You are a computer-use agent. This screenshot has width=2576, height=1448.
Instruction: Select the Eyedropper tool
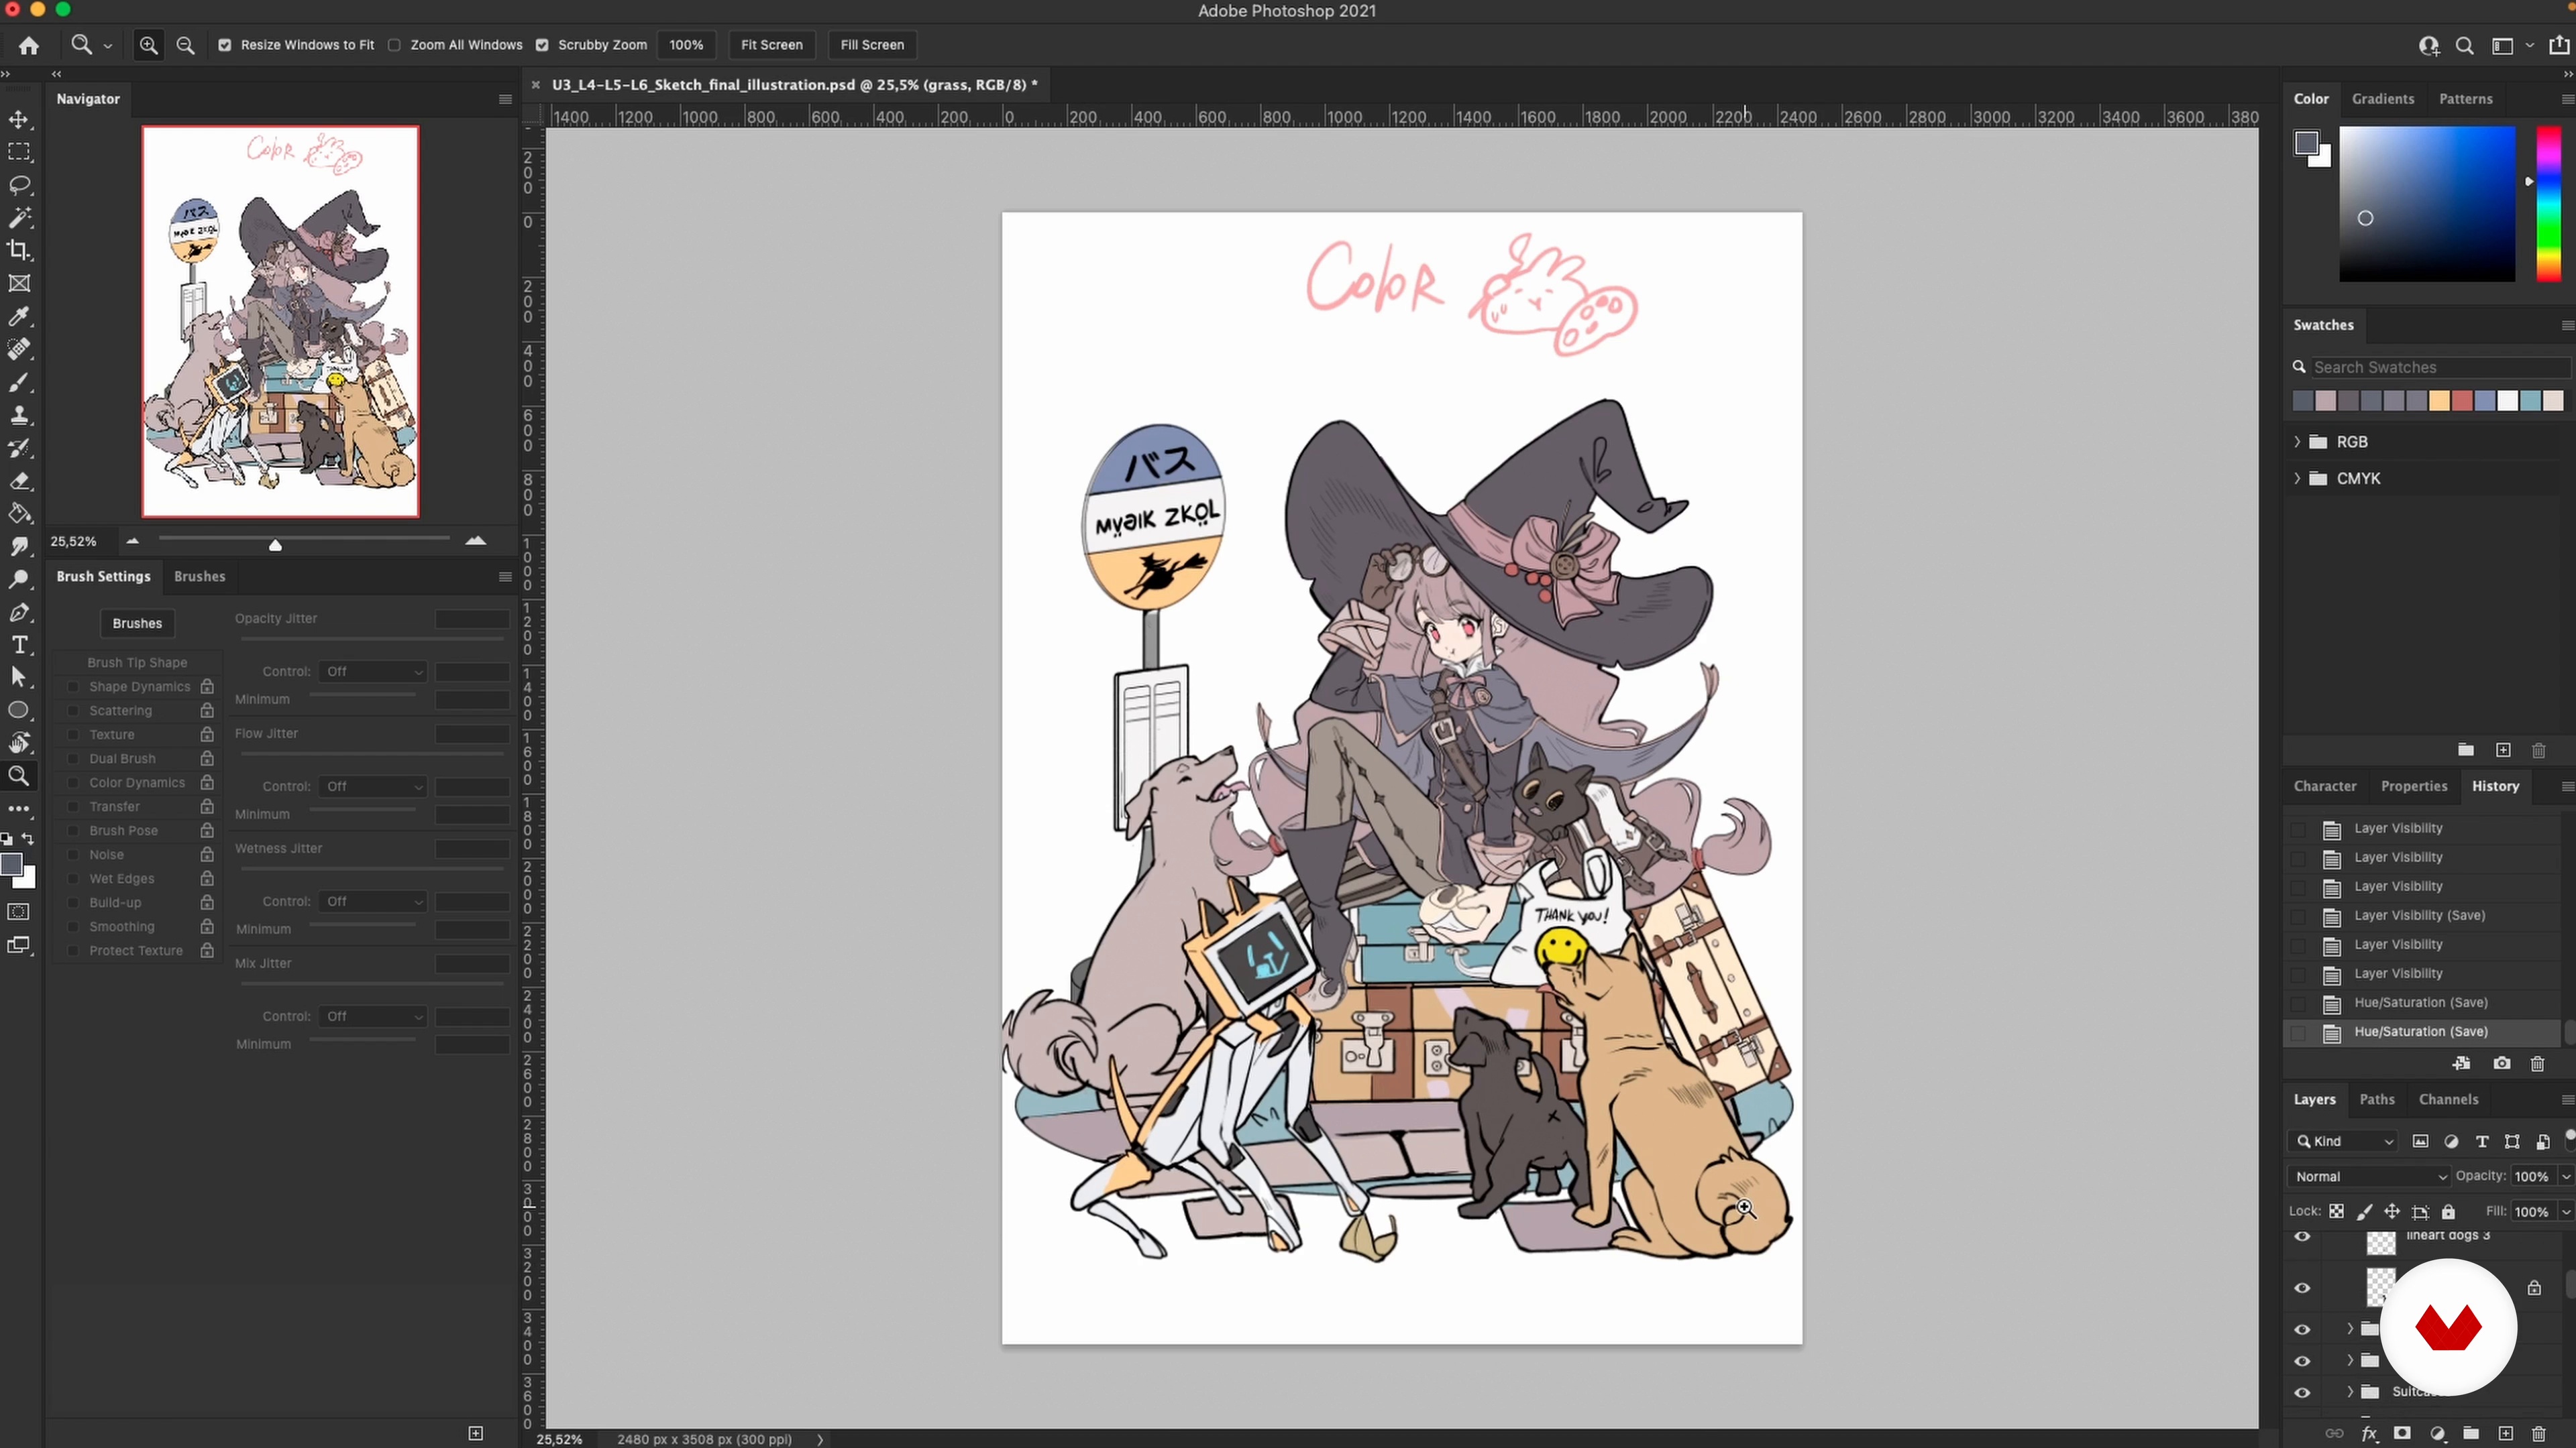point(19,317)
